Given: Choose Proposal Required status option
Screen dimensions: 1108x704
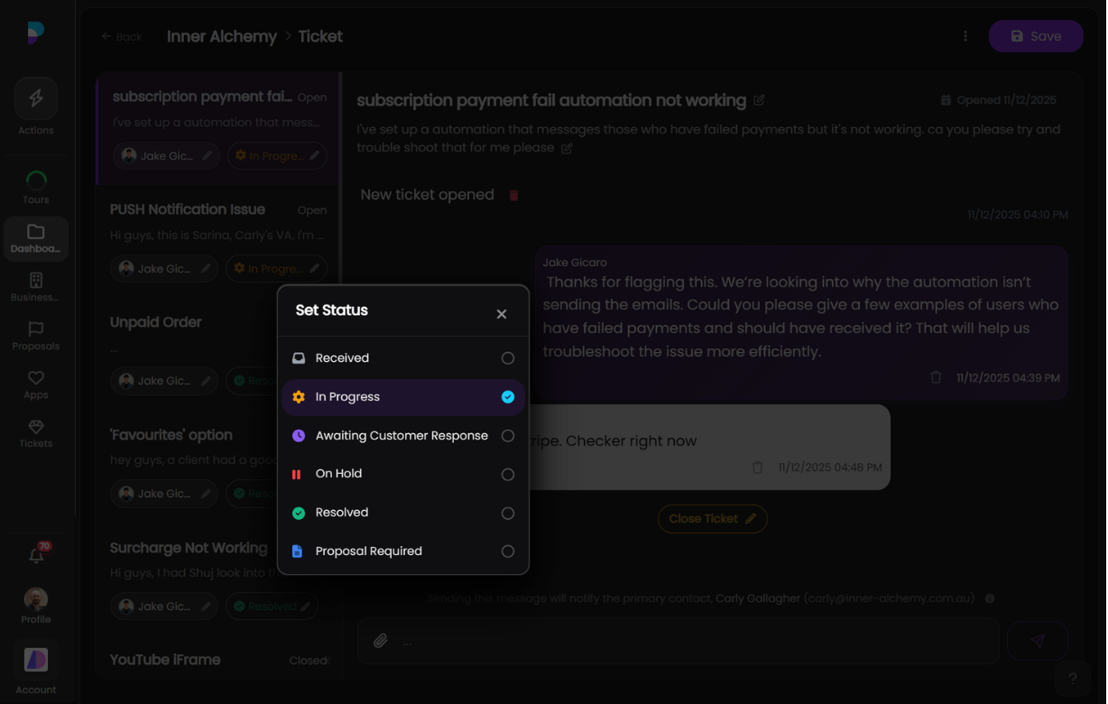Looking at the screenshot, I should (x=368, y=551).
